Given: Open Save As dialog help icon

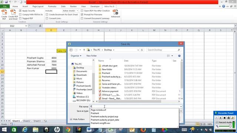Looking at the screenshot, I should click(179, 56).
